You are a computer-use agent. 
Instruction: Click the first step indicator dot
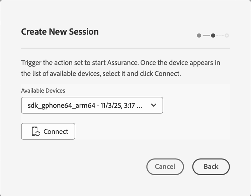click(199, 36)
